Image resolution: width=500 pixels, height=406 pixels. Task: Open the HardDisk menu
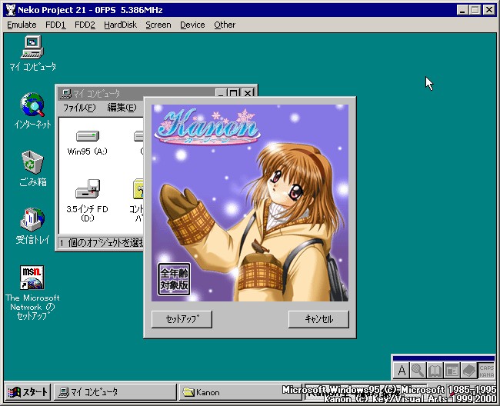120,25
